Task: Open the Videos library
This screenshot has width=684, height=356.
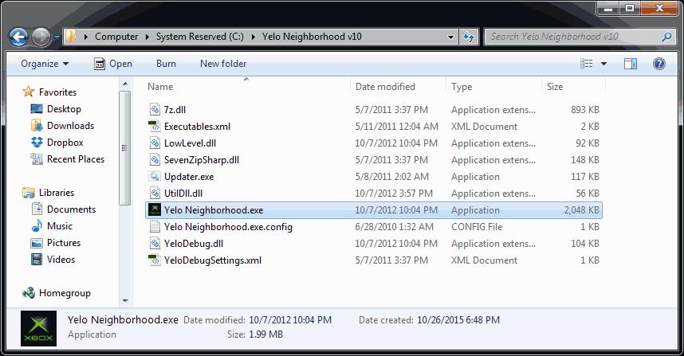Action: pyautogui.click(x=61, y=260)
